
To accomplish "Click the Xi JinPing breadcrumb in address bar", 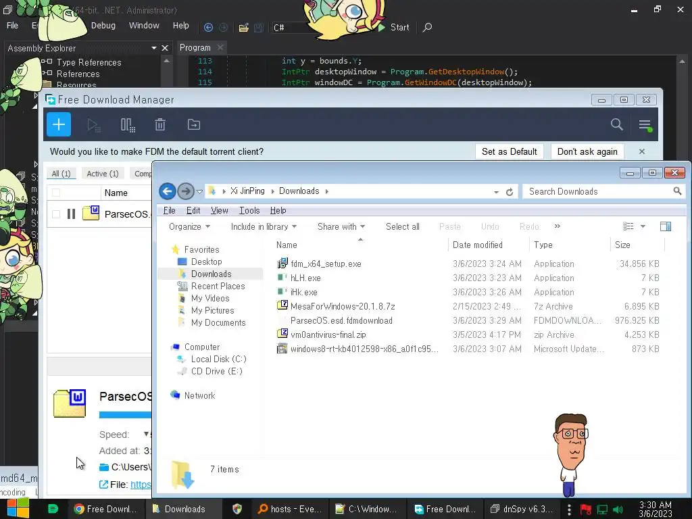I will 247,191.
